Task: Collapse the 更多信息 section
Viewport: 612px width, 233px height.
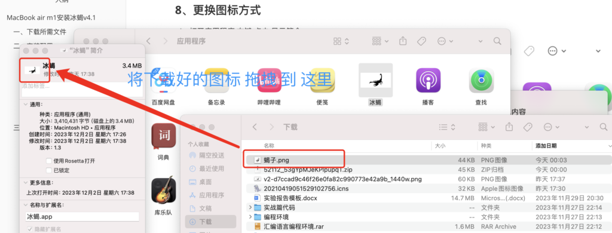Action: click(25, 183)
